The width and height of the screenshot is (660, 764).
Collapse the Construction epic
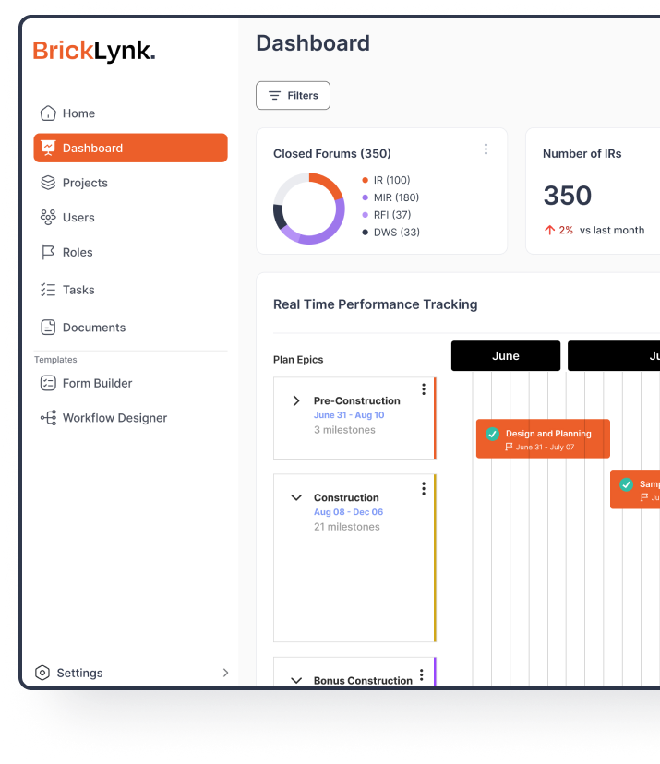click(296, 497)
